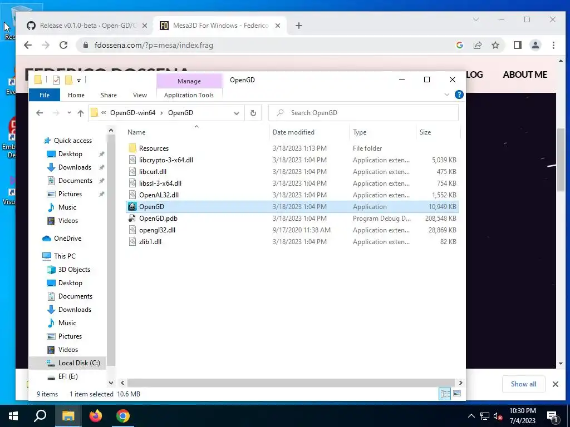
Task: Navigate back in File Explorer
Action: click(40, 113)
